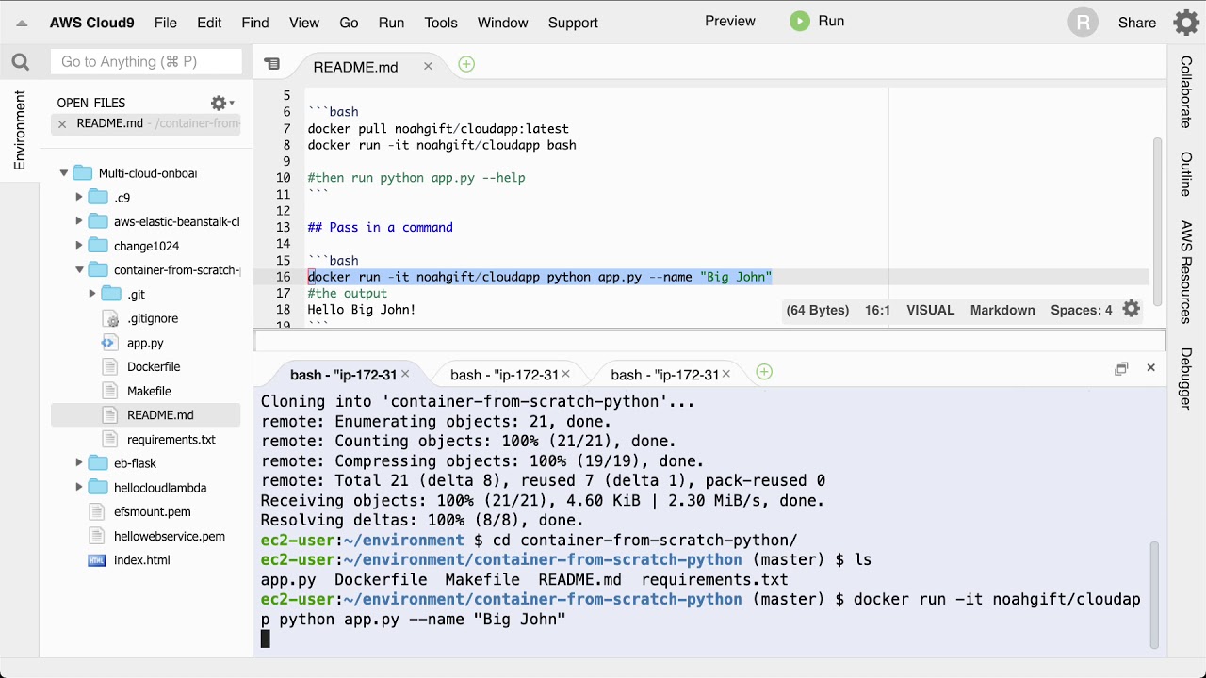The width and height of the screenshot is (1206, 678).
Task: Expand the .c9 folder
Action: tap(79, 197)
